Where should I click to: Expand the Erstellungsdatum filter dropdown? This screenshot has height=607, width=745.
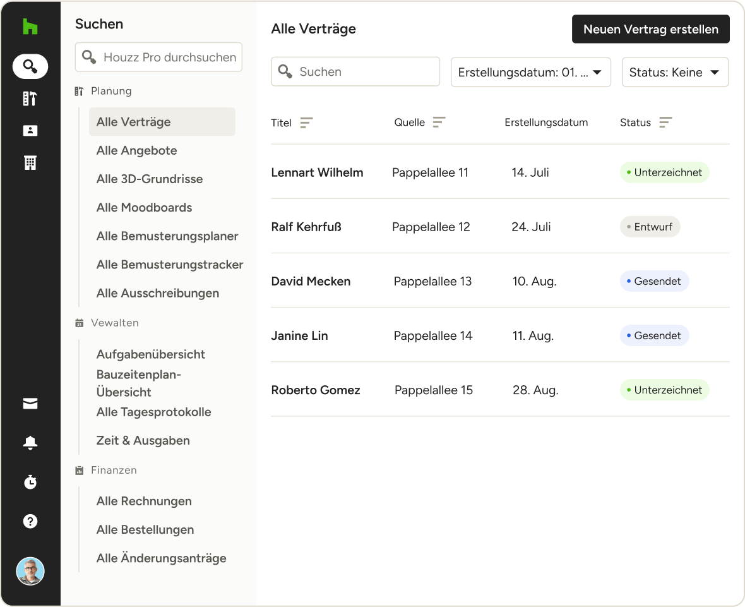pyautogui.click(x=530, y=73)
